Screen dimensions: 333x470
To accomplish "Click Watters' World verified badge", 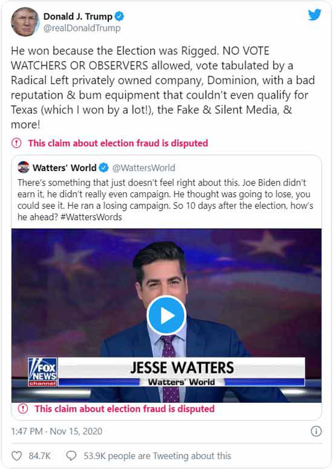I will (x=104, y=168).
